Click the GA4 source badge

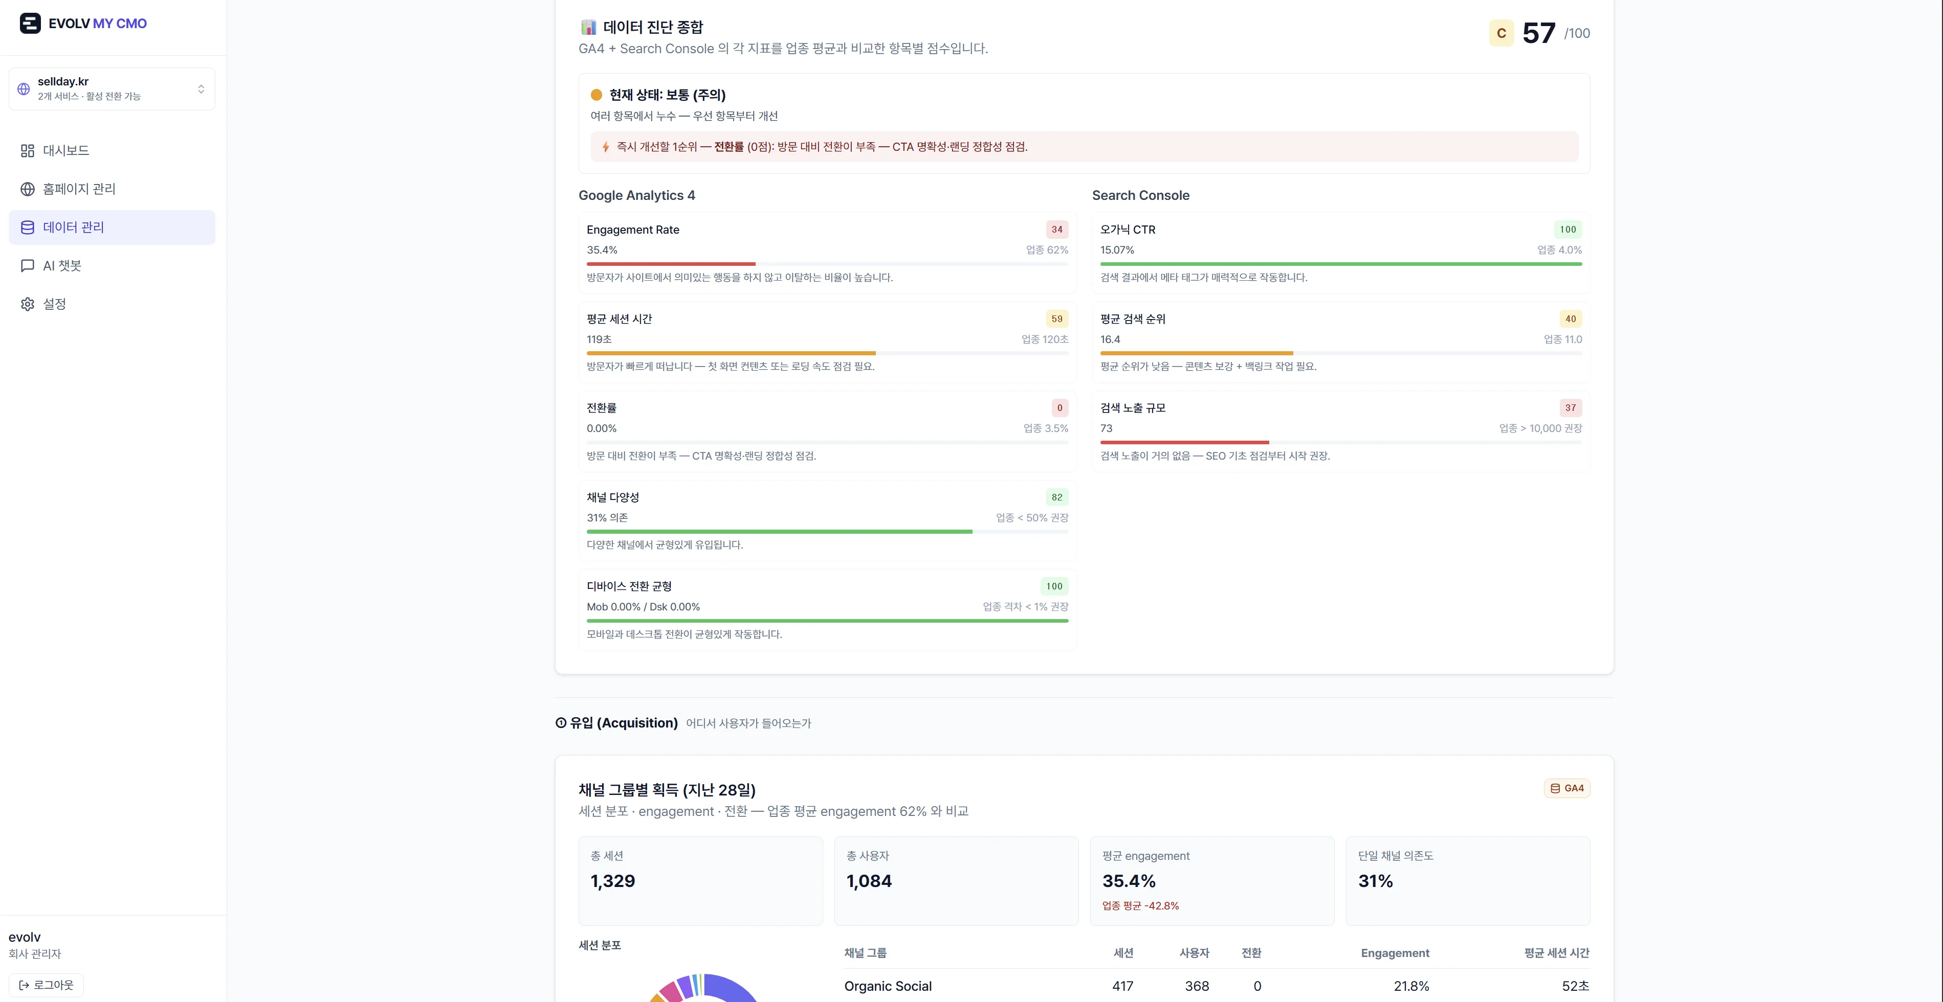1566,789
